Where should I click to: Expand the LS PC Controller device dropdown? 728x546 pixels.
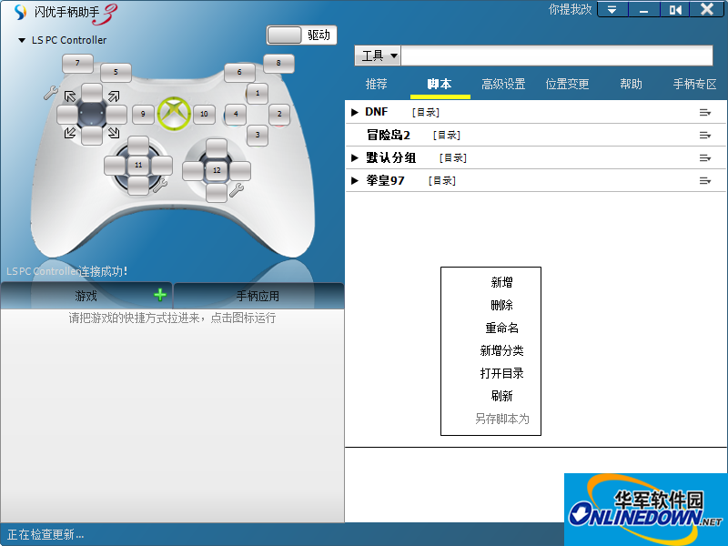pos(22,41)
